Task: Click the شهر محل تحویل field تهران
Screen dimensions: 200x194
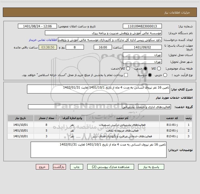Action: (x=142, y=61)
